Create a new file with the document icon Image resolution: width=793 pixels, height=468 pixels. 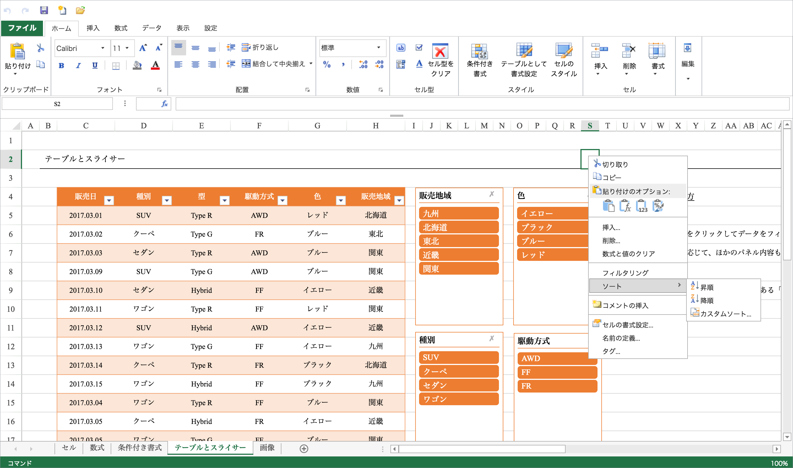tap(62, 10)
